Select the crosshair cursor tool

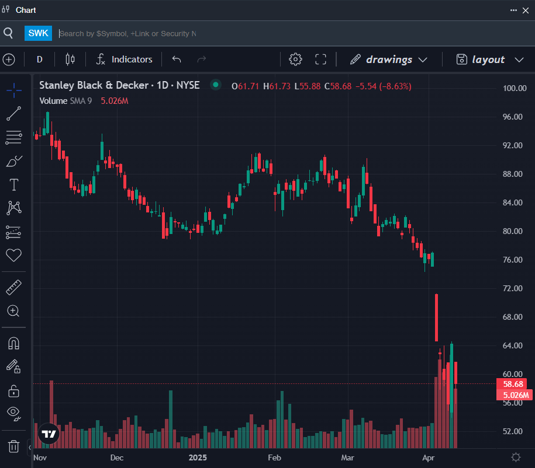13,90
